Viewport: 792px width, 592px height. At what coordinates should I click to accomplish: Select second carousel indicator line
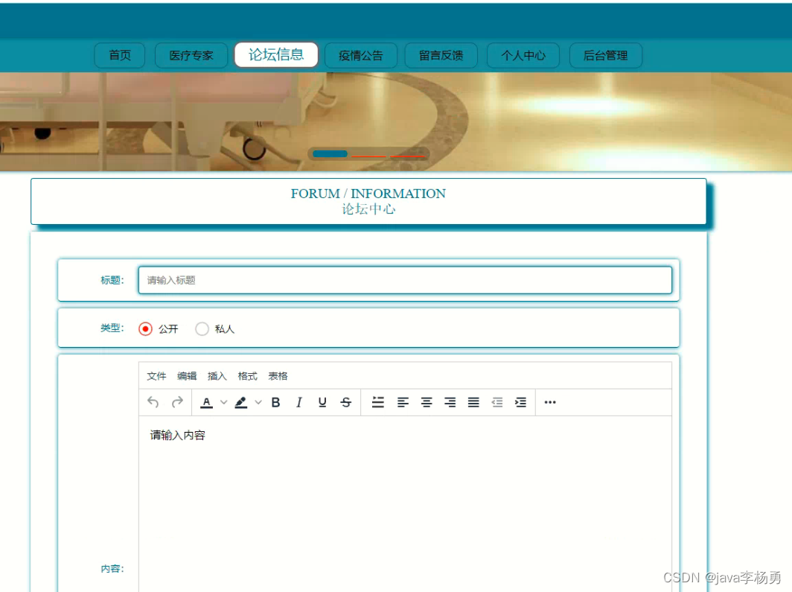point(368,156)
